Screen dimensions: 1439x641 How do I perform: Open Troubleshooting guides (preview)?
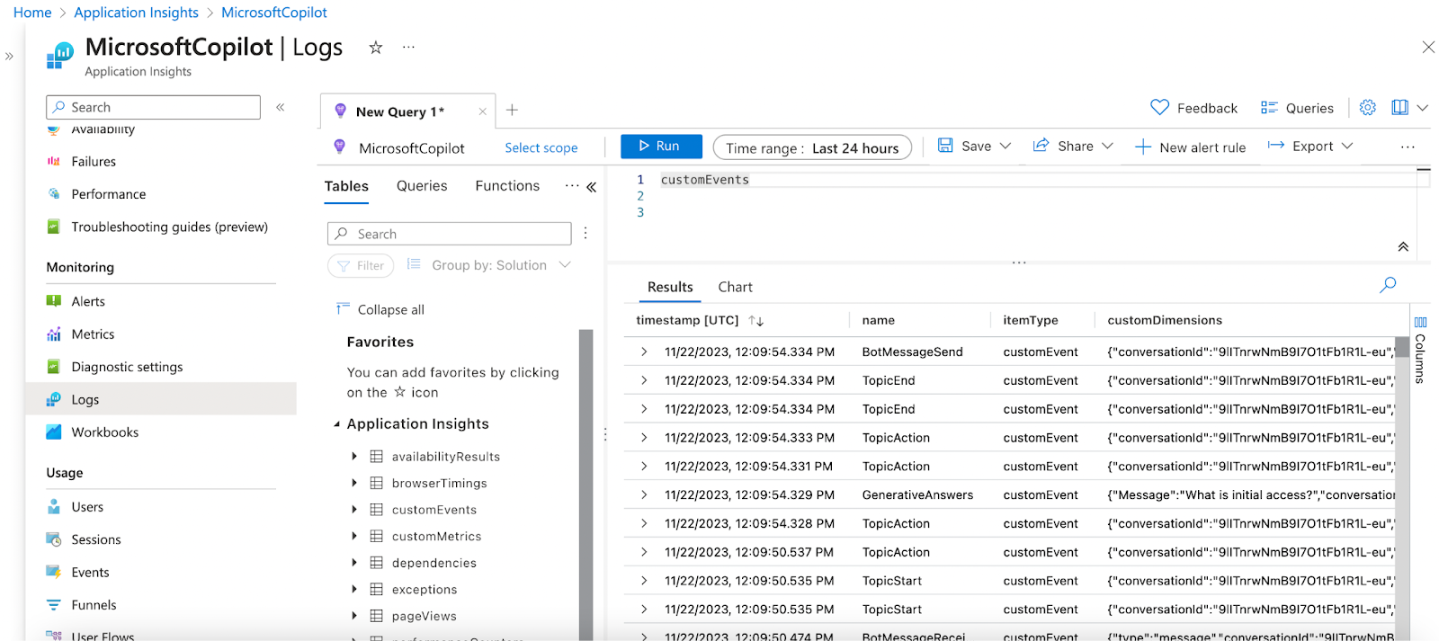(x=169, y=227)
